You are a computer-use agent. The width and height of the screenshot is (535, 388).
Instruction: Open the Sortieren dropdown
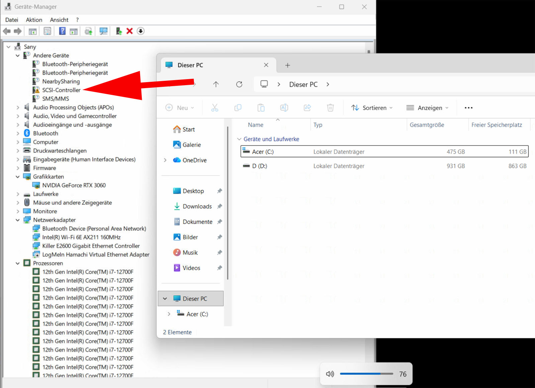[x=372, y=108]
